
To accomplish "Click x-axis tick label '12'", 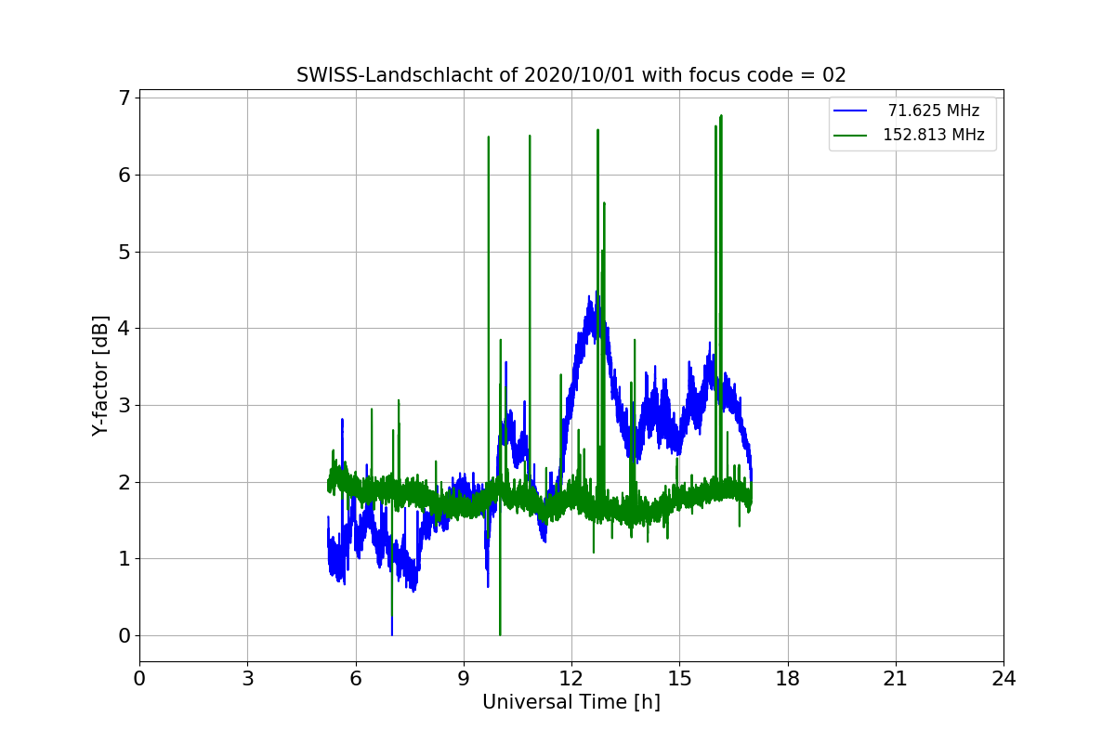I will coord(571,679).
